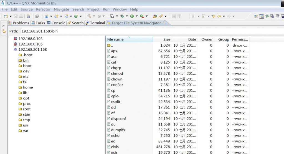Click the toolbar Search flashlight icon
This screenshot has width=284, height=154.
click(x=161, y=16)
